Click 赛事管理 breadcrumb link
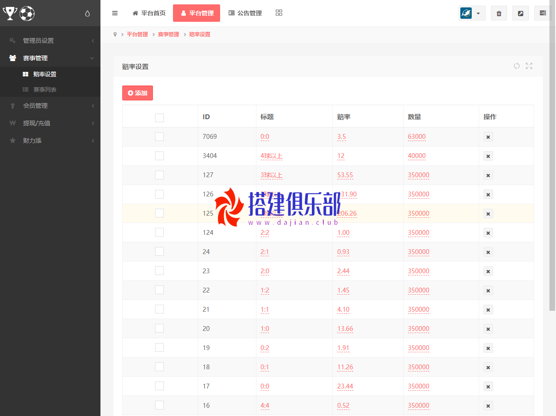 [x=169, y=34]
